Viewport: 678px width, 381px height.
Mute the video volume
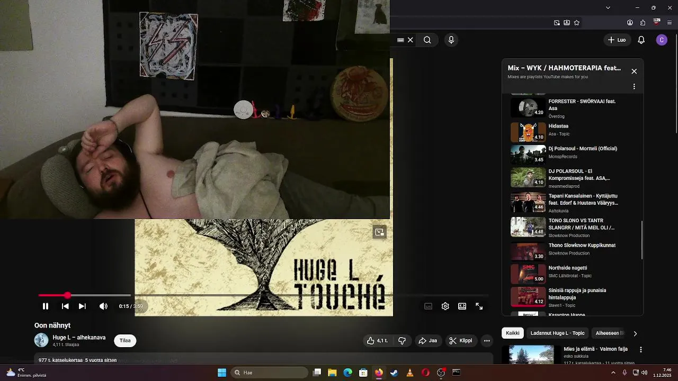pyautogui.click(x=103, y=306)
